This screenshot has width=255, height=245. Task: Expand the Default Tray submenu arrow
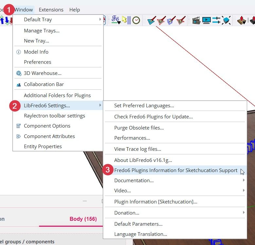100,19
